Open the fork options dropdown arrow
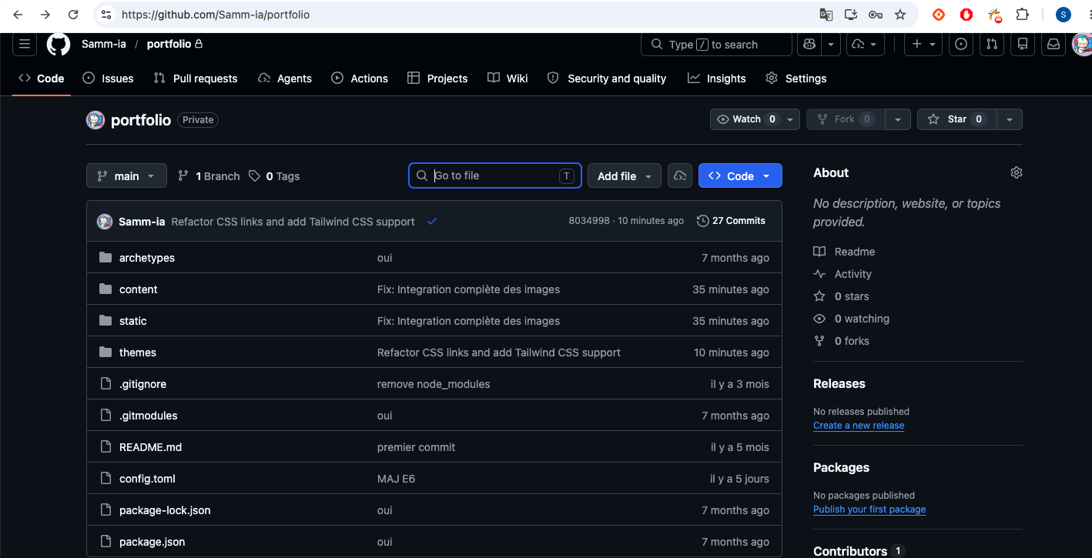 (898, 119)
